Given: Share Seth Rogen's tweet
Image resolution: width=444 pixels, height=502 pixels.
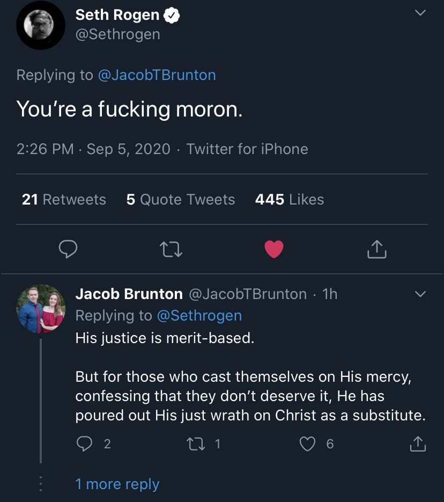Looking at the screenshot, I should pyautogui.click(x=377, y=249).
